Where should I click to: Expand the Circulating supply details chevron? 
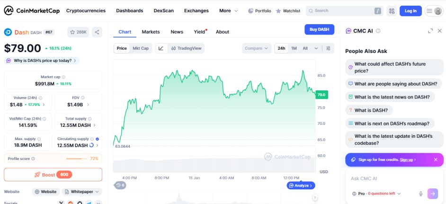coord(97,145)
